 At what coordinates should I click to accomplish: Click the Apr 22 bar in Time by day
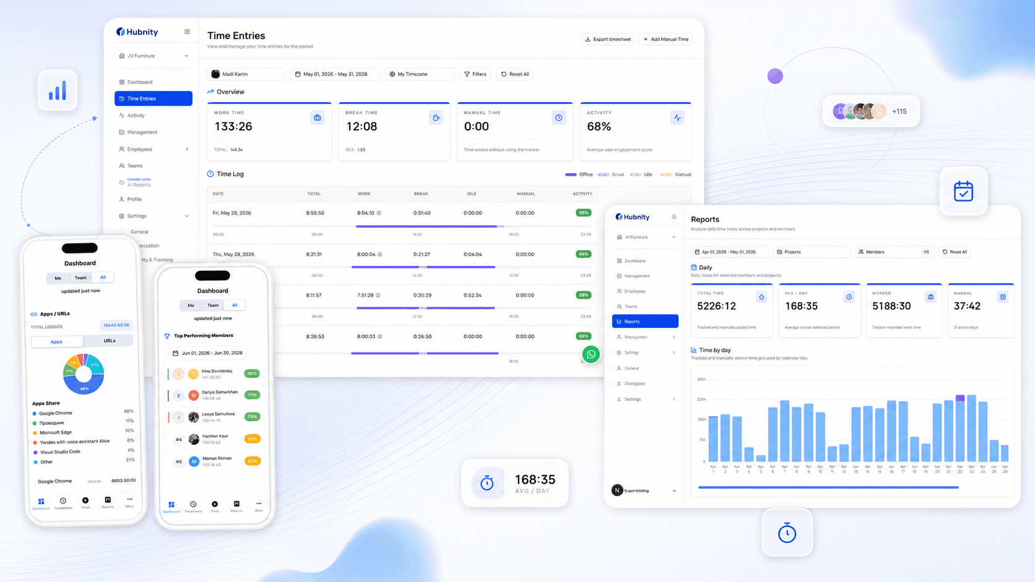960,429
